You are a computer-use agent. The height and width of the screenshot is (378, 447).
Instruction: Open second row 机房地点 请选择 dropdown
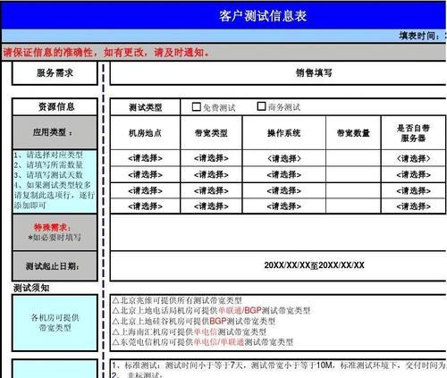click(146, 174)
